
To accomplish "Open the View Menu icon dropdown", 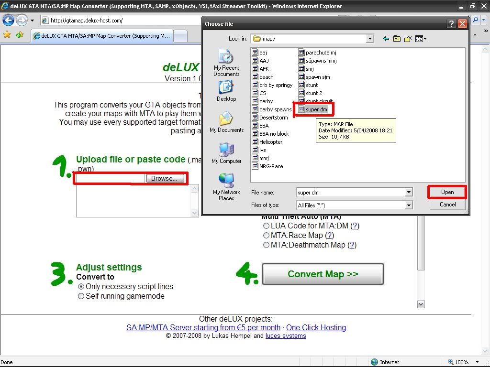I will pos(421,39).
